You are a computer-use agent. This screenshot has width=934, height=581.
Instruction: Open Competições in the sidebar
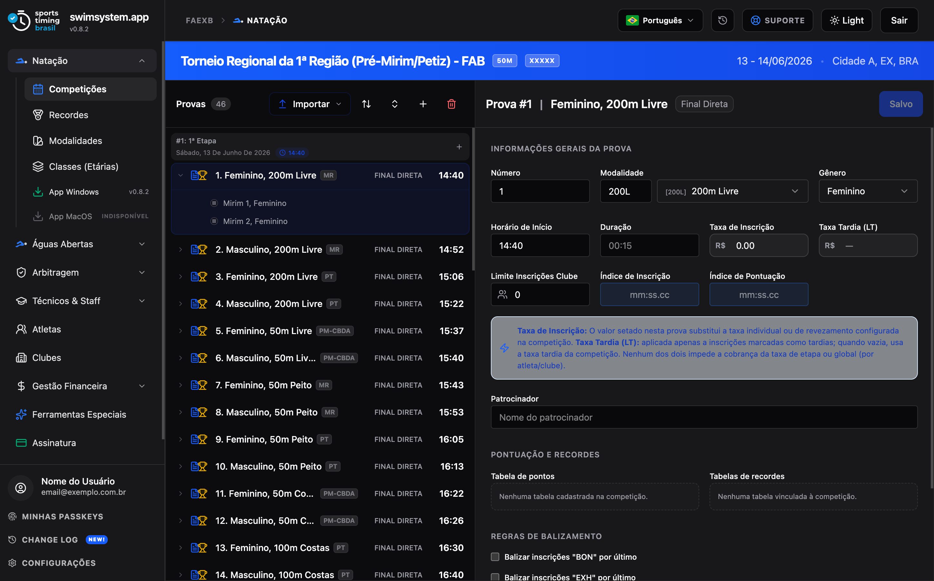click(91, 89)
